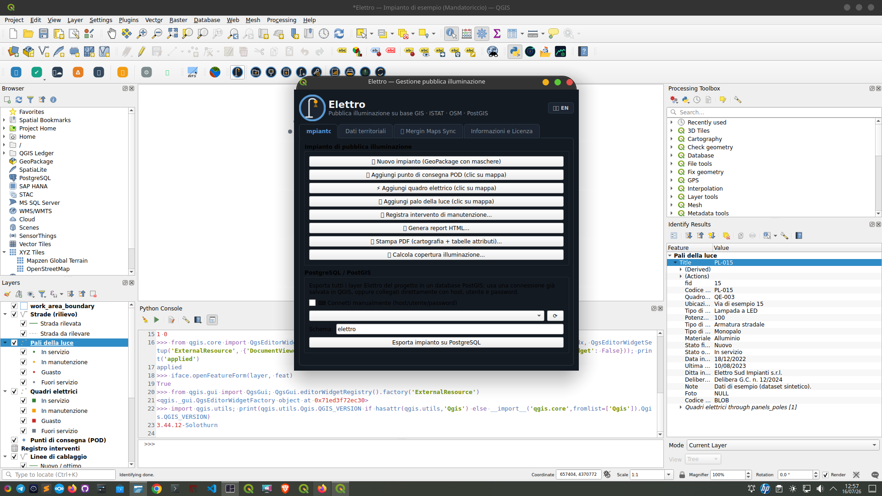Open the Processing menu
The width and height of the screenshot is (882, 496).
pos(282,20)
